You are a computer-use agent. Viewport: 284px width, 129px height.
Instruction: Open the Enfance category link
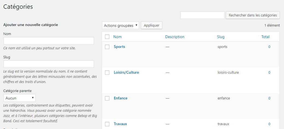(121, 98)
